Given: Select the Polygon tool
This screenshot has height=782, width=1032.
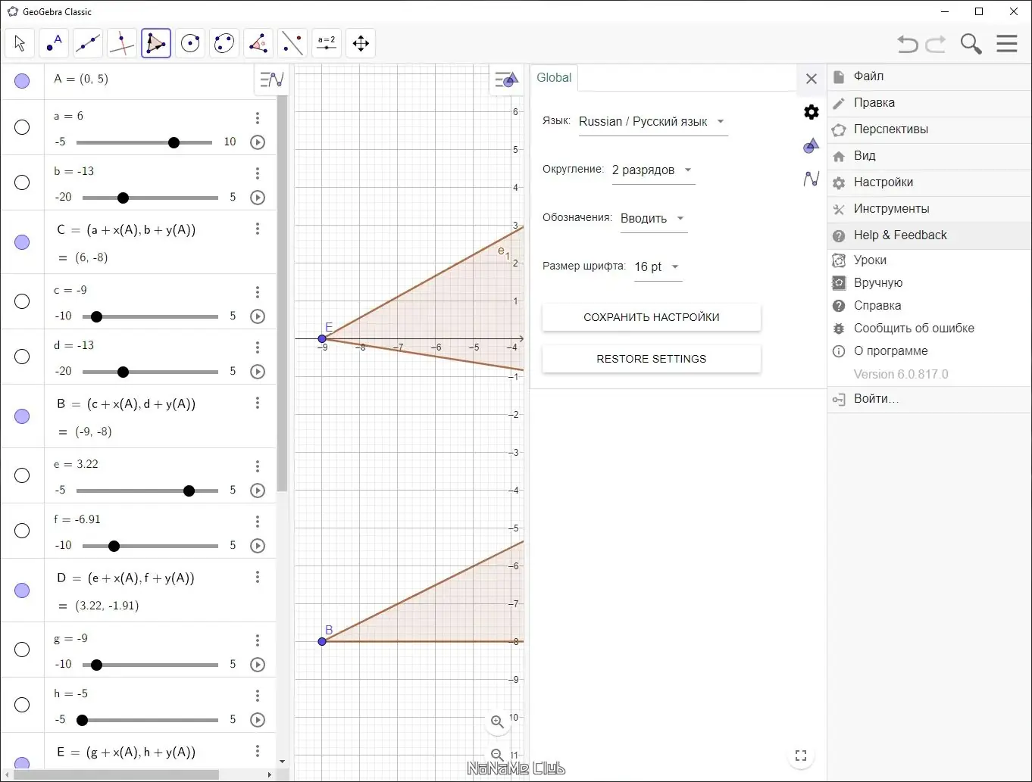Looking at the screenshot, I should [156, 43].
